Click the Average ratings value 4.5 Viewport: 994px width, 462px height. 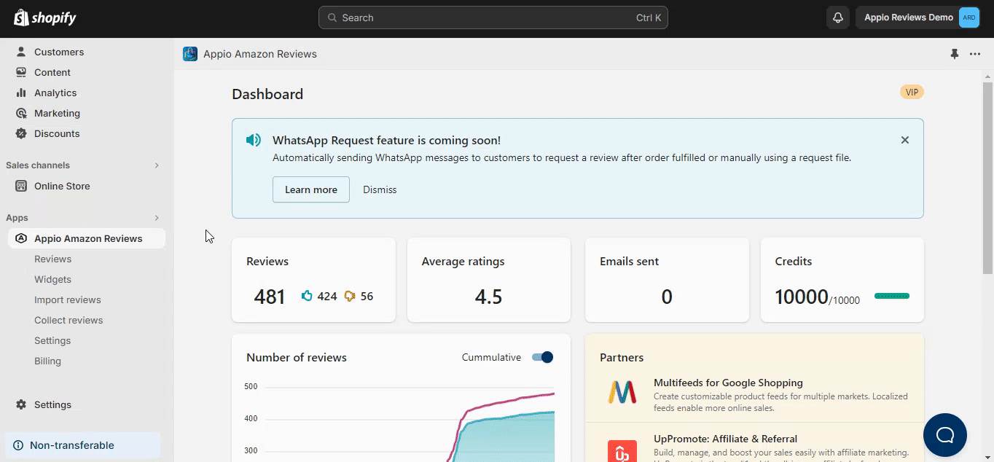point(488,297)
